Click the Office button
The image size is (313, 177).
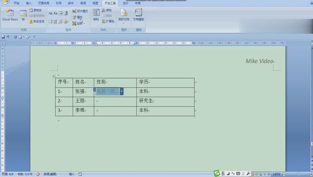click(x=5, y=1)
